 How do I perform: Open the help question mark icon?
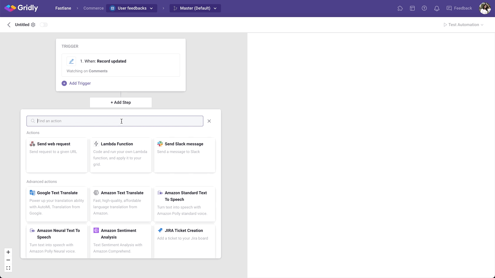pyautogui.click(x=424, y=8)
